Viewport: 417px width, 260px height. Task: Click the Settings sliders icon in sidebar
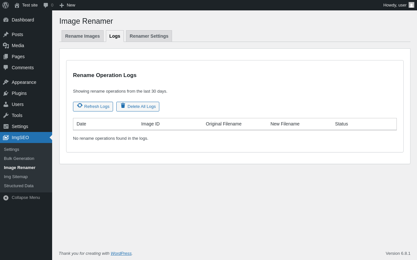coord(6,126)
